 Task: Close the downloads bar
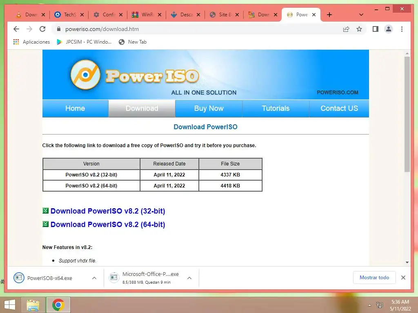pyautogui.click(x=403, y=278)
